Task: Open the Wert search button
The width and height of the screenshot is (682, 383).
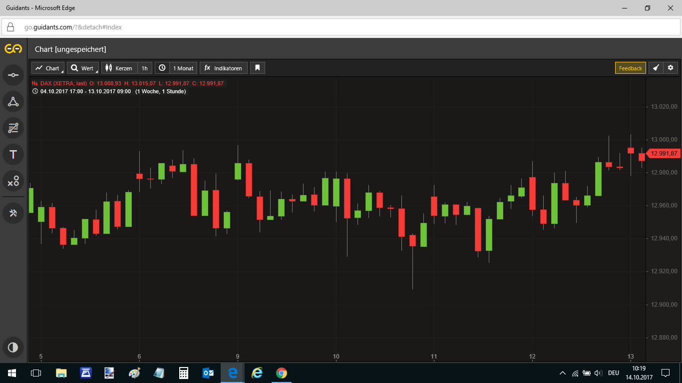Action: [x=83, y=68]
